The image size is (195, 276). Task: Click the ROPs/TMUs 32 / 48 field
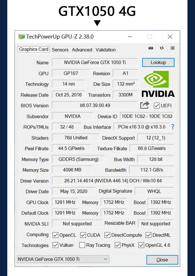[x=67, y=127]
